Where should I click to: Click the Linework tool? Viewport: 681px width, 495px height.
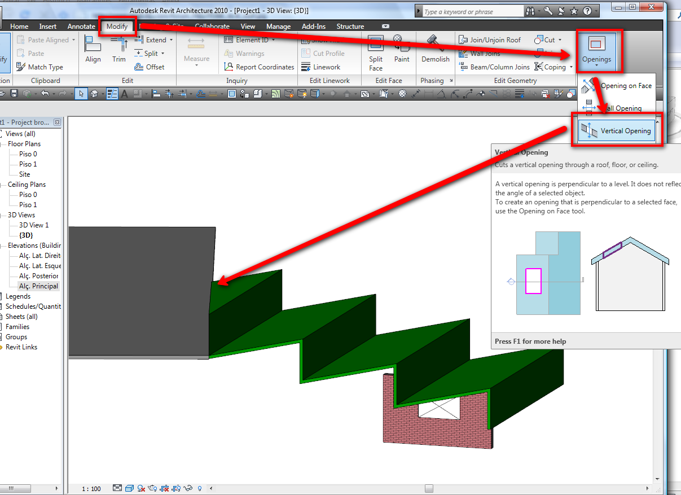click(320, 67)
